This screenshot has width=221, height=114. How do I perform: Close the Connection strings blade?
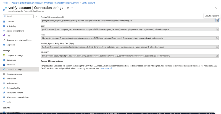216,8
